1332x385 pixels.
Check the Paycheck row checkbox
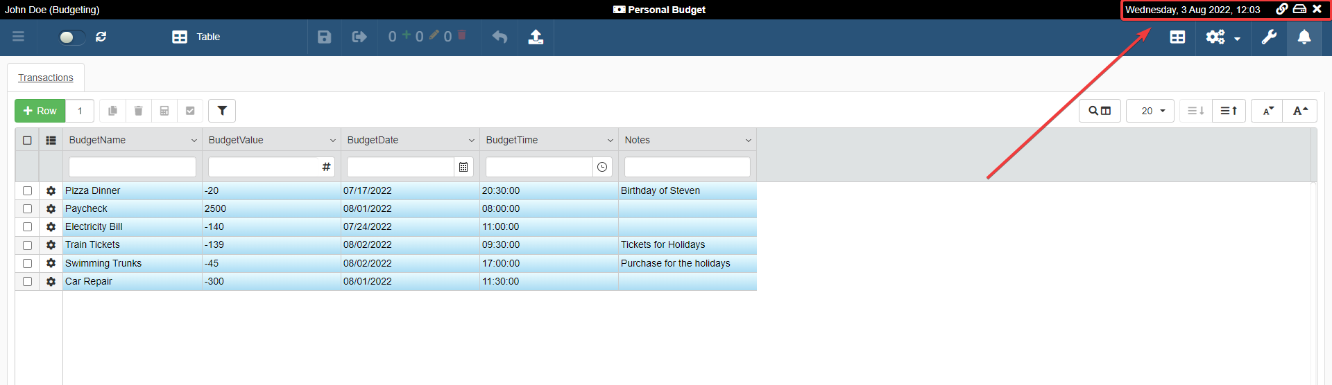28,208
